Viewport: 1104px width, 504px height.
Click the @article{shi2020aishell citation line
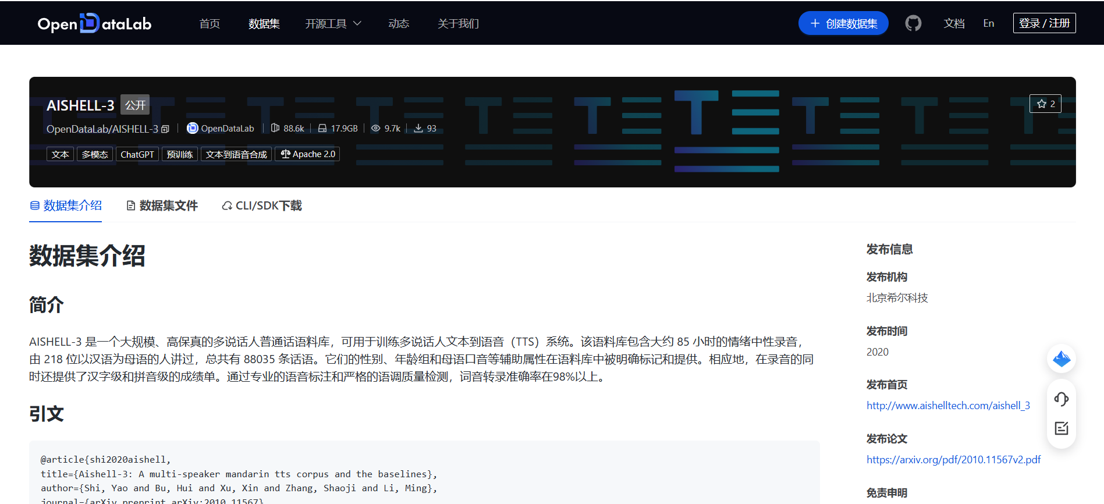pos(106,460)
